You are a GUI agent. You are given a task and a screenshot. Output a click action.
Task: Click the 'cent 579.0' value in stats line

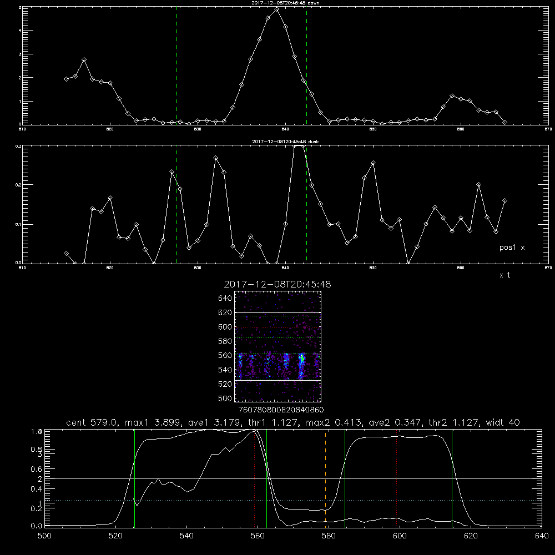click(x=92, y=422)
